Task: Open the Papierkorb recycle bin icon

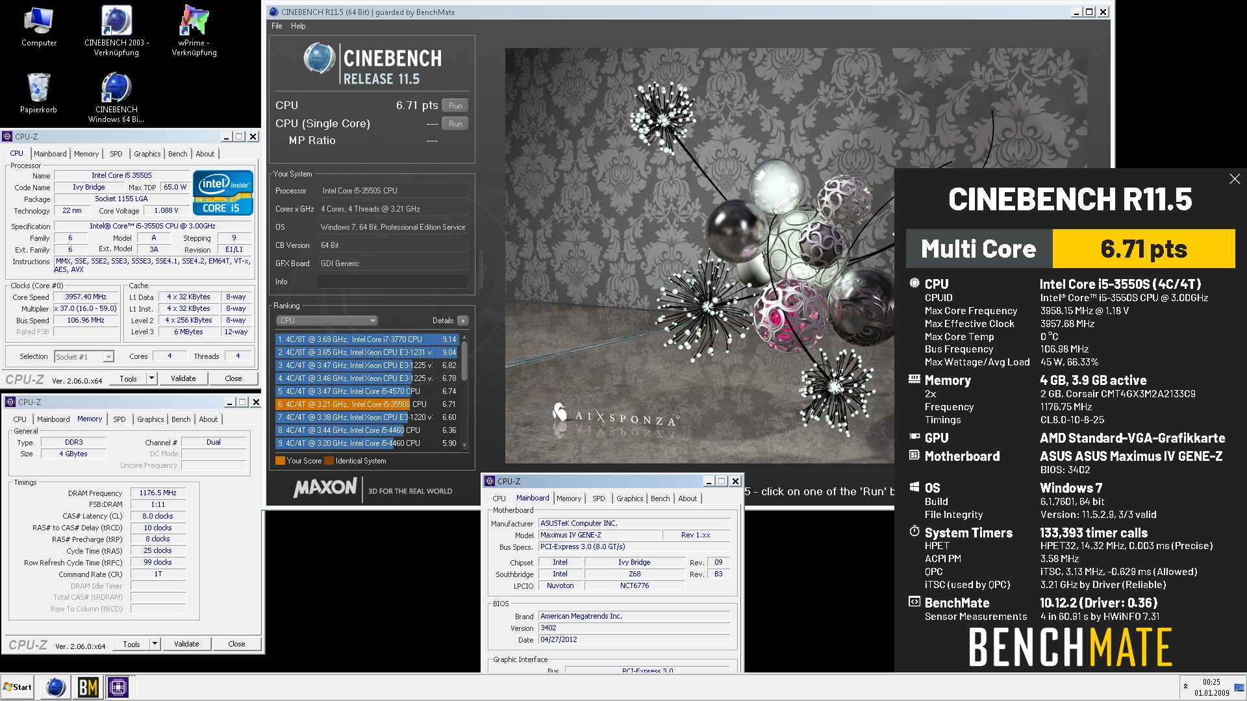Action: tap(38, 93)
